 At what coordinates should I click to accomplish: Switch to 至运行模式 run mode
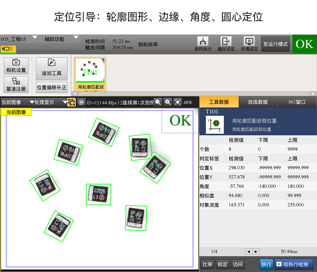click(275, 44)
